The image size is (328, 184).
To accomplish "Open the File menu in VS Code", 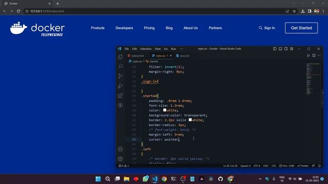I will 127,49.
